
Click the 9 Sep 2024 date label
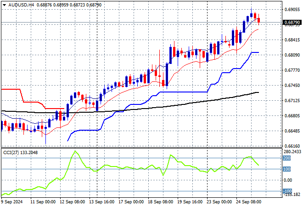12,202
